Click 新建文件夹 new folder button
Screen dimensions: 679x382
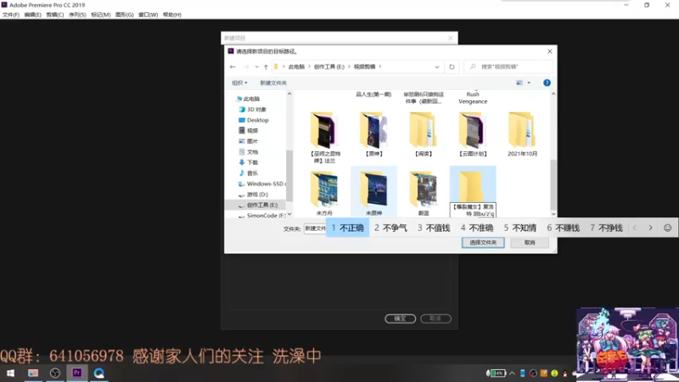(x=273, y=82)
